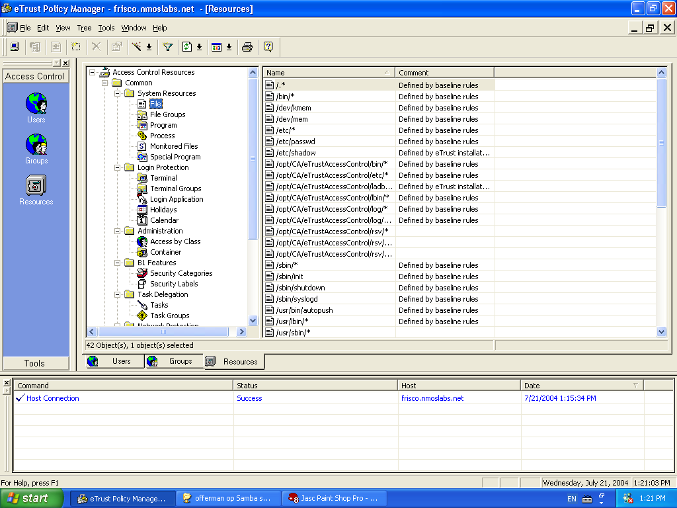
Task: Select Holidays in the tree
Action: pyautogui.click(x=163, y=210)
